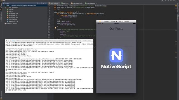Click the iPhone 6 simulator title bar
The image size is (179, 100).
click(116, 21)
